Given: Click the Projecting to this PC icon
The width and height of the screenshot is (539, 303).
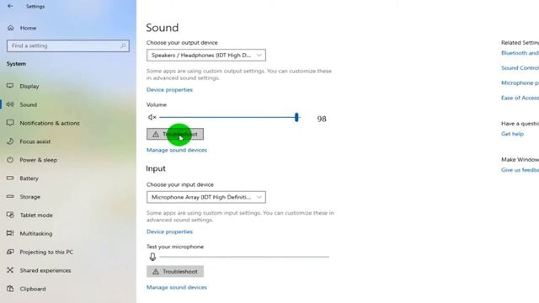Looking at the screenshot, I should (x=10, y=252).
